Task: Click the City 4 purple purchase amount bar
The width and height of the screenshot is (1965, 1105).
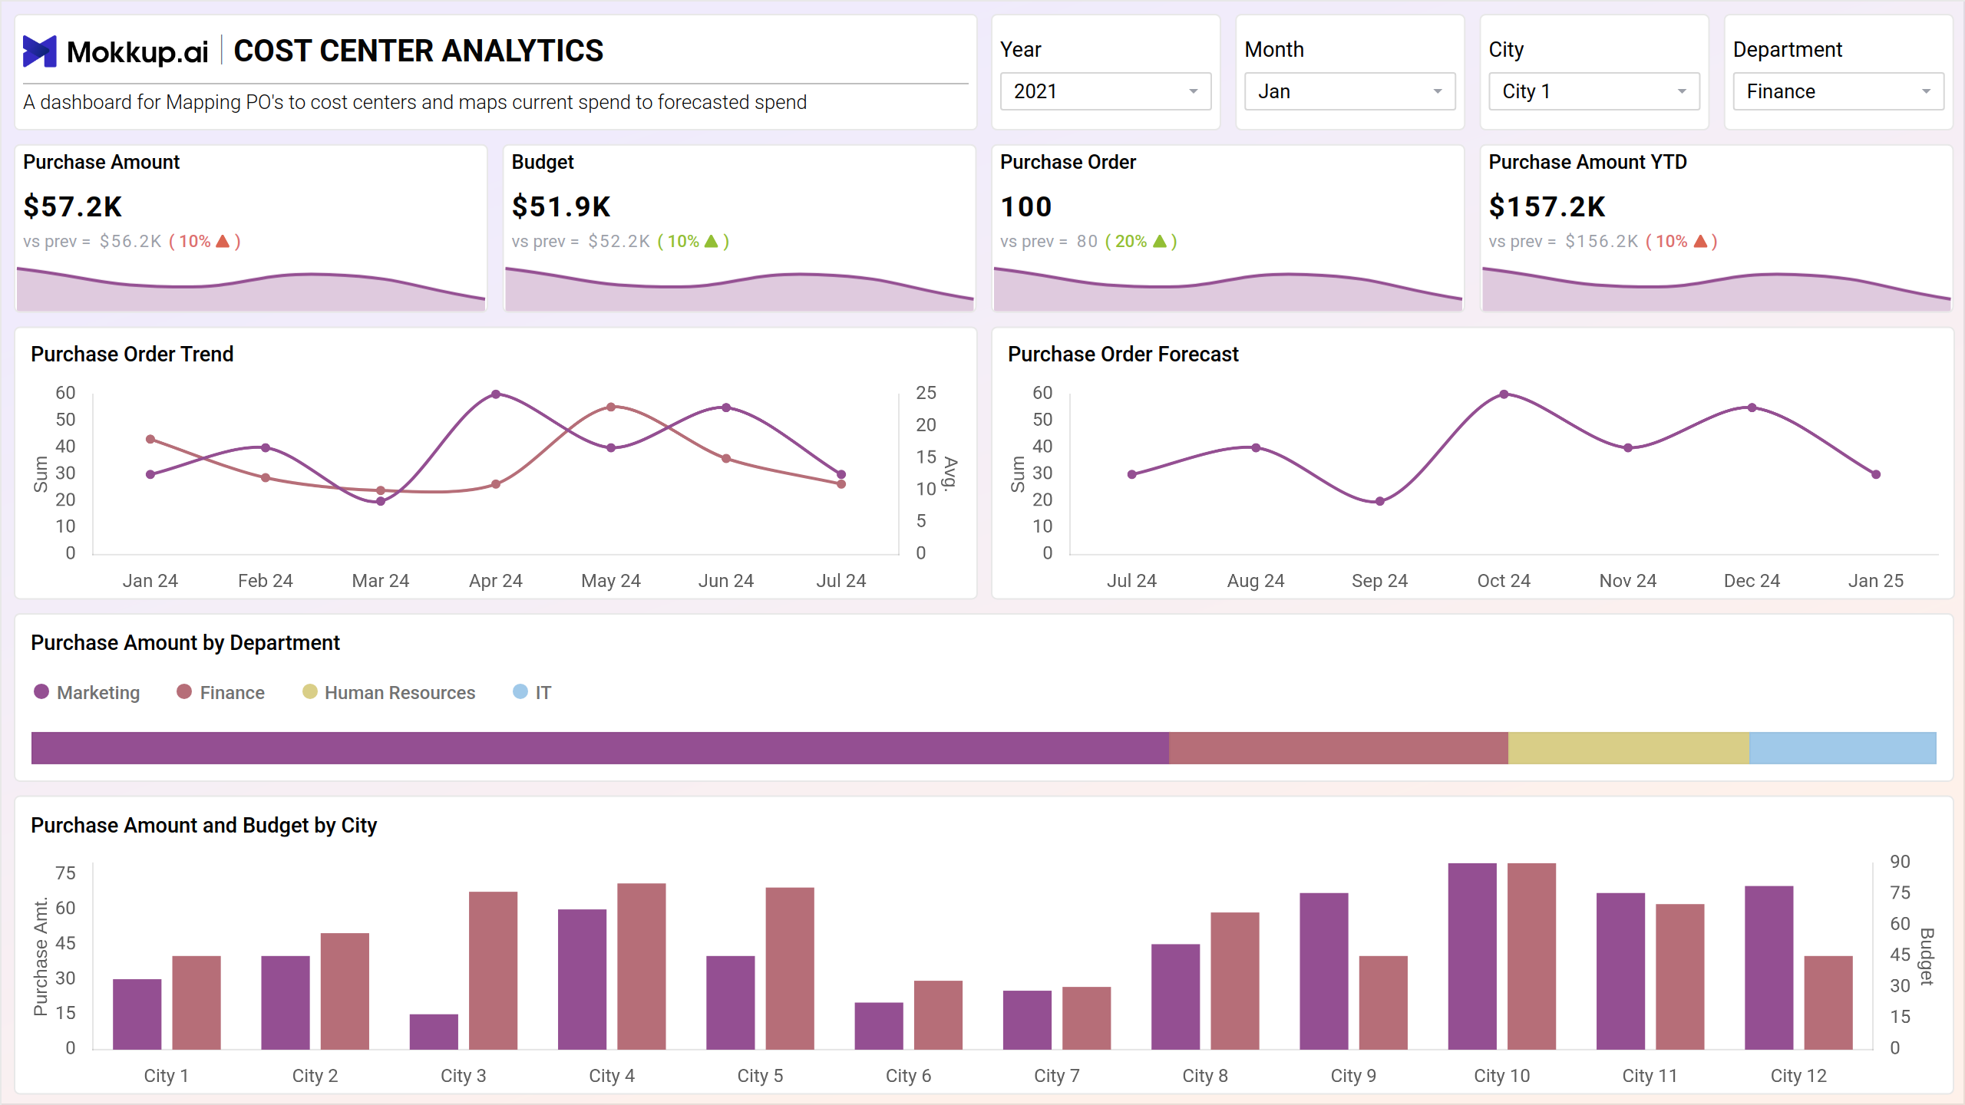Action: pyautogui.click(x=582, y=980)
